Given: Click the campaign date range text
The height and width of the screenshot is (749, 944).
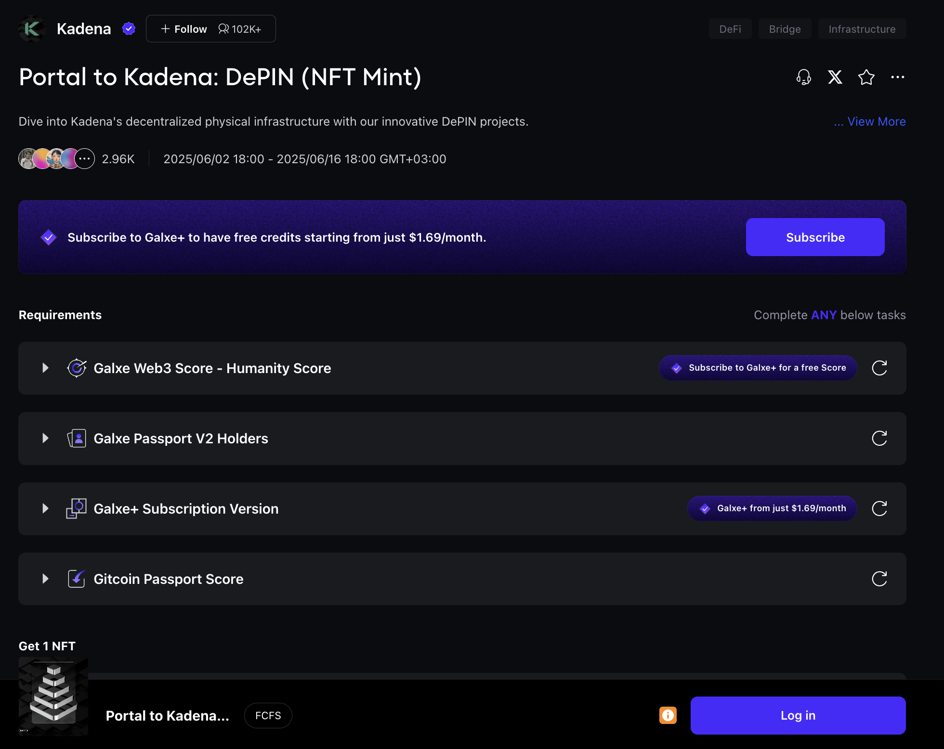Looking at the screenshot, I should [x=305, y=159].
